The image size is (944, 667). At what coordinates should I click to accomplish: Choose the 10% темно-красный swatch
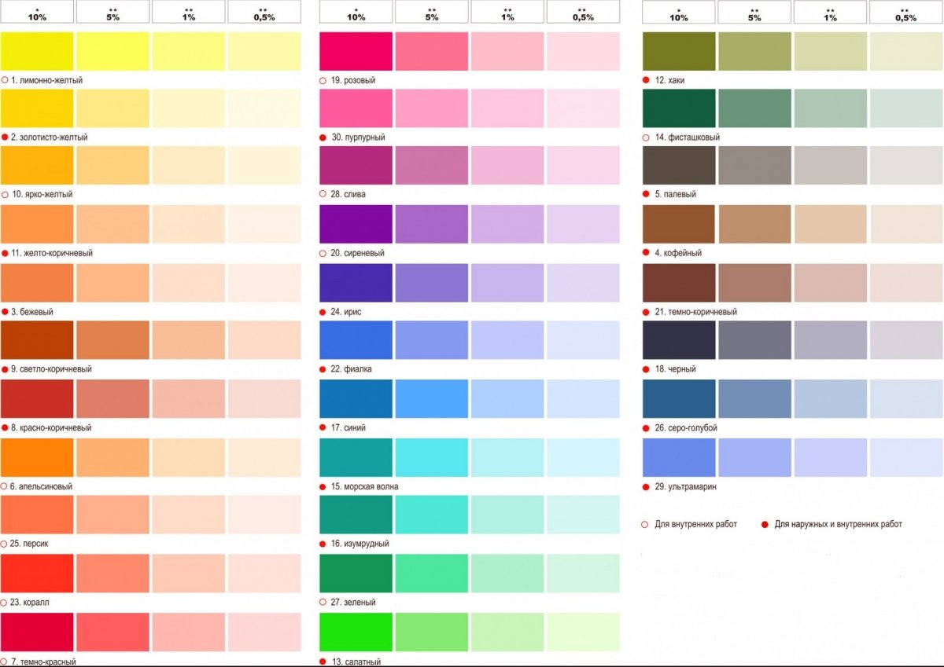pyautogui.click(x=37, y=632)
